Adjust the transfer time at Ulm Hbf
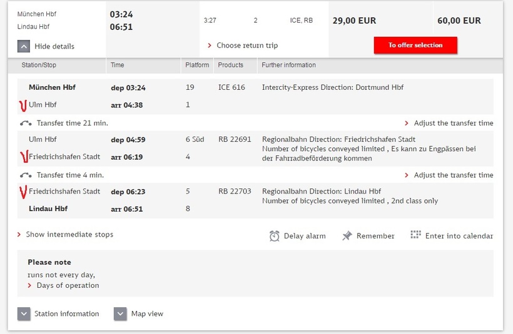The image size is (513, 334). pyautogui.click(x=453, y=123)
